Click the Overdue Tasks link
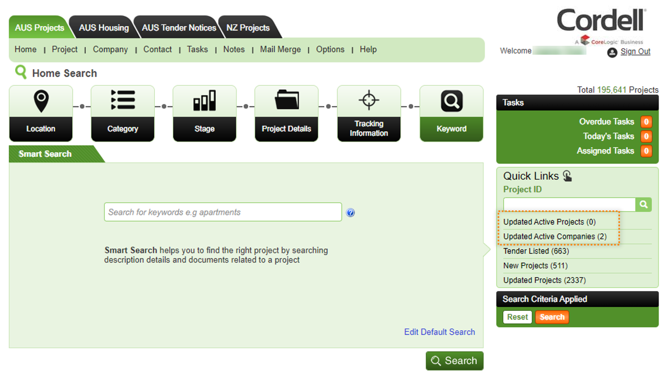The image size is (667, 375). 606,122
